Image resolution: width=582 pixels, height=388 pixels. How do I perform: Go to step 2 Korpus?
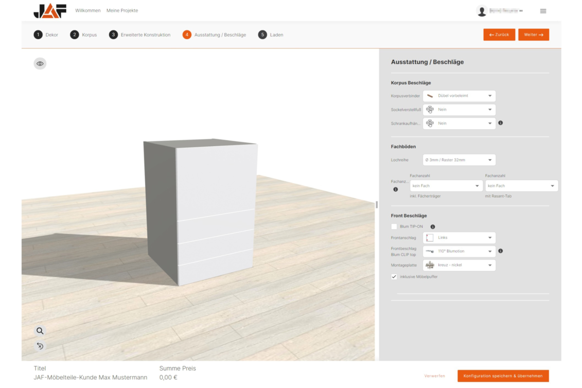pyautogui.click(x=83, y=35)
